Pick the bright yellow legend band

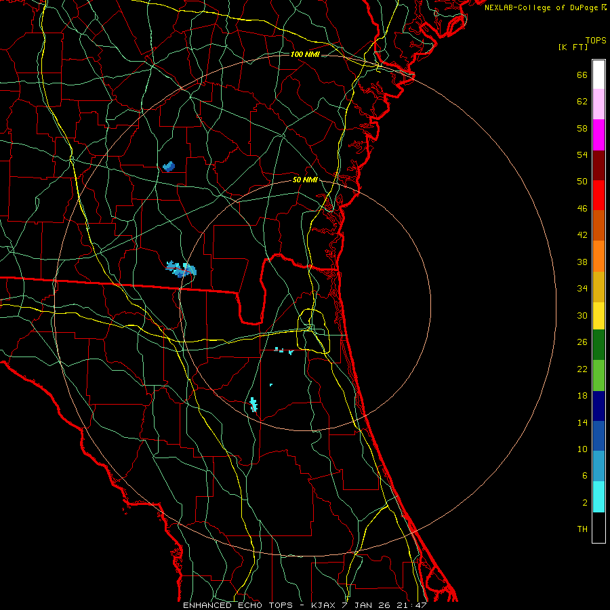pyautogui.click(x=598, y=316)
